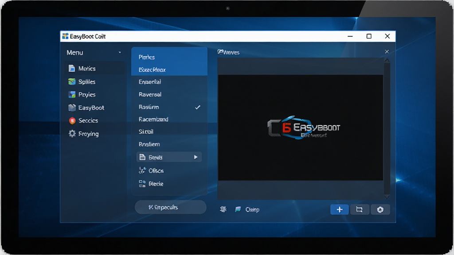Click the Seccics text label
This screenshot has width=454, height=255.
click(88, 120)
